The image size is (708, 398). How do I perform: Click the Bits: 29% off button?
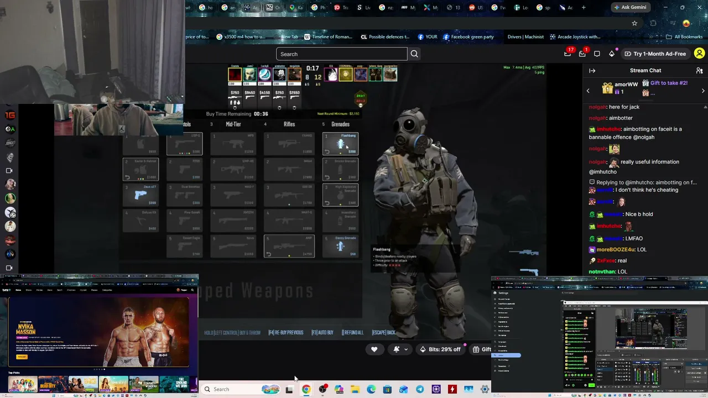[440, 349]
